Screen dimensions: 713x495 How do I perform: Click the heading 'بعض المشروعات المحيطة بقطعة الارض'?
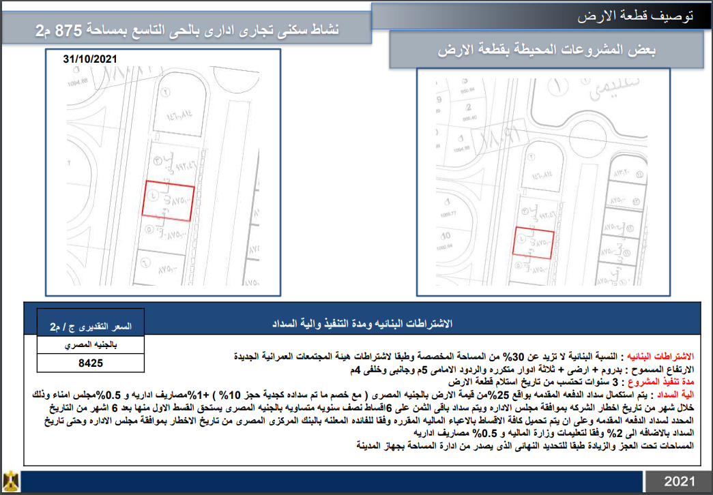[547, 50]
